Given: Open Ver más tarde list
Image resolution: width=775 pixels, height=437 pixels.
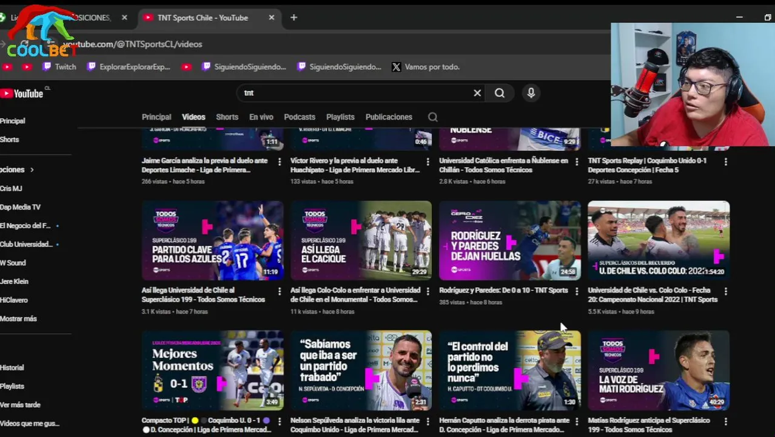Looking at the screenshot, I should coord(20,405).
